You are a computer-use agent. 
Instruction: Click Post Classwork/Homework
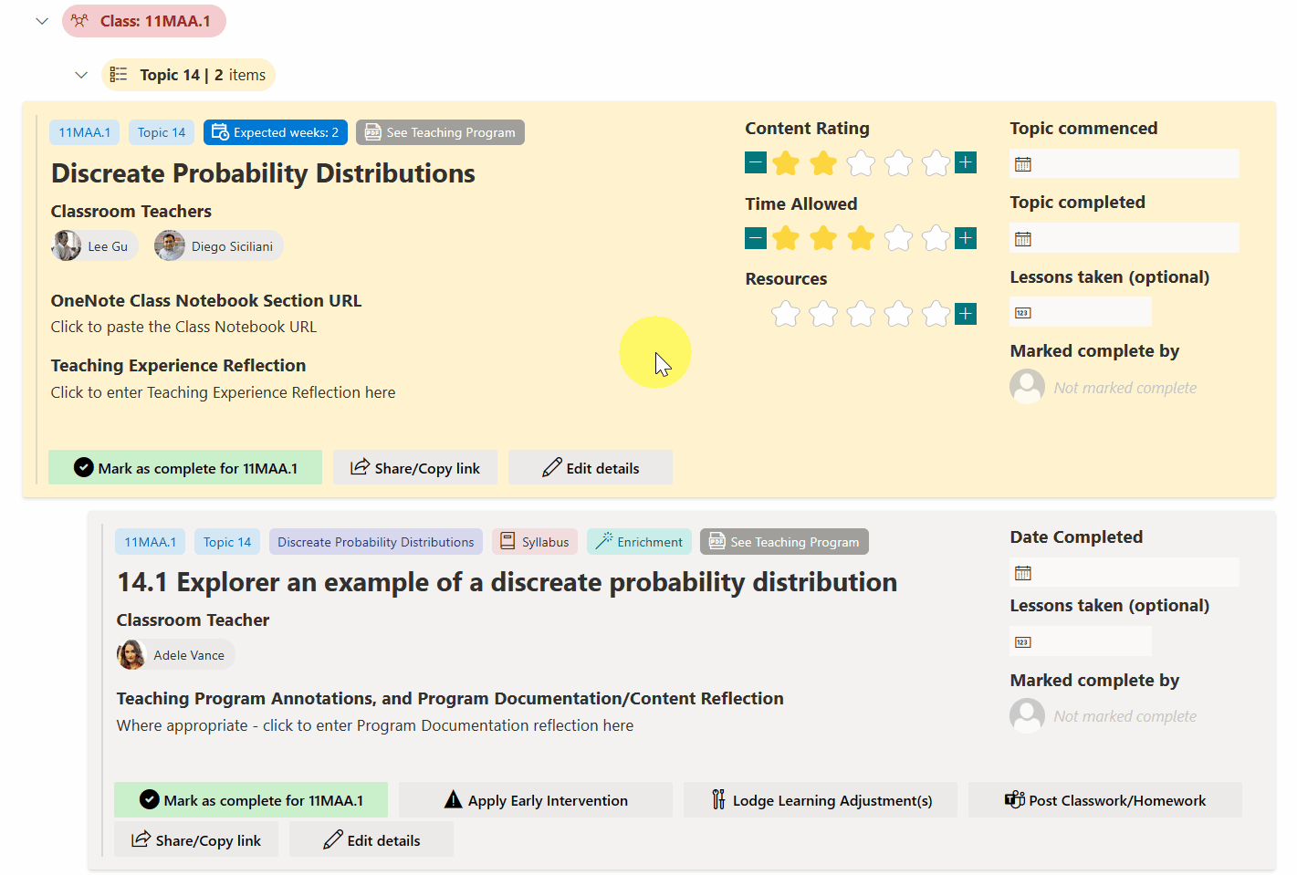pos(1105,799)
